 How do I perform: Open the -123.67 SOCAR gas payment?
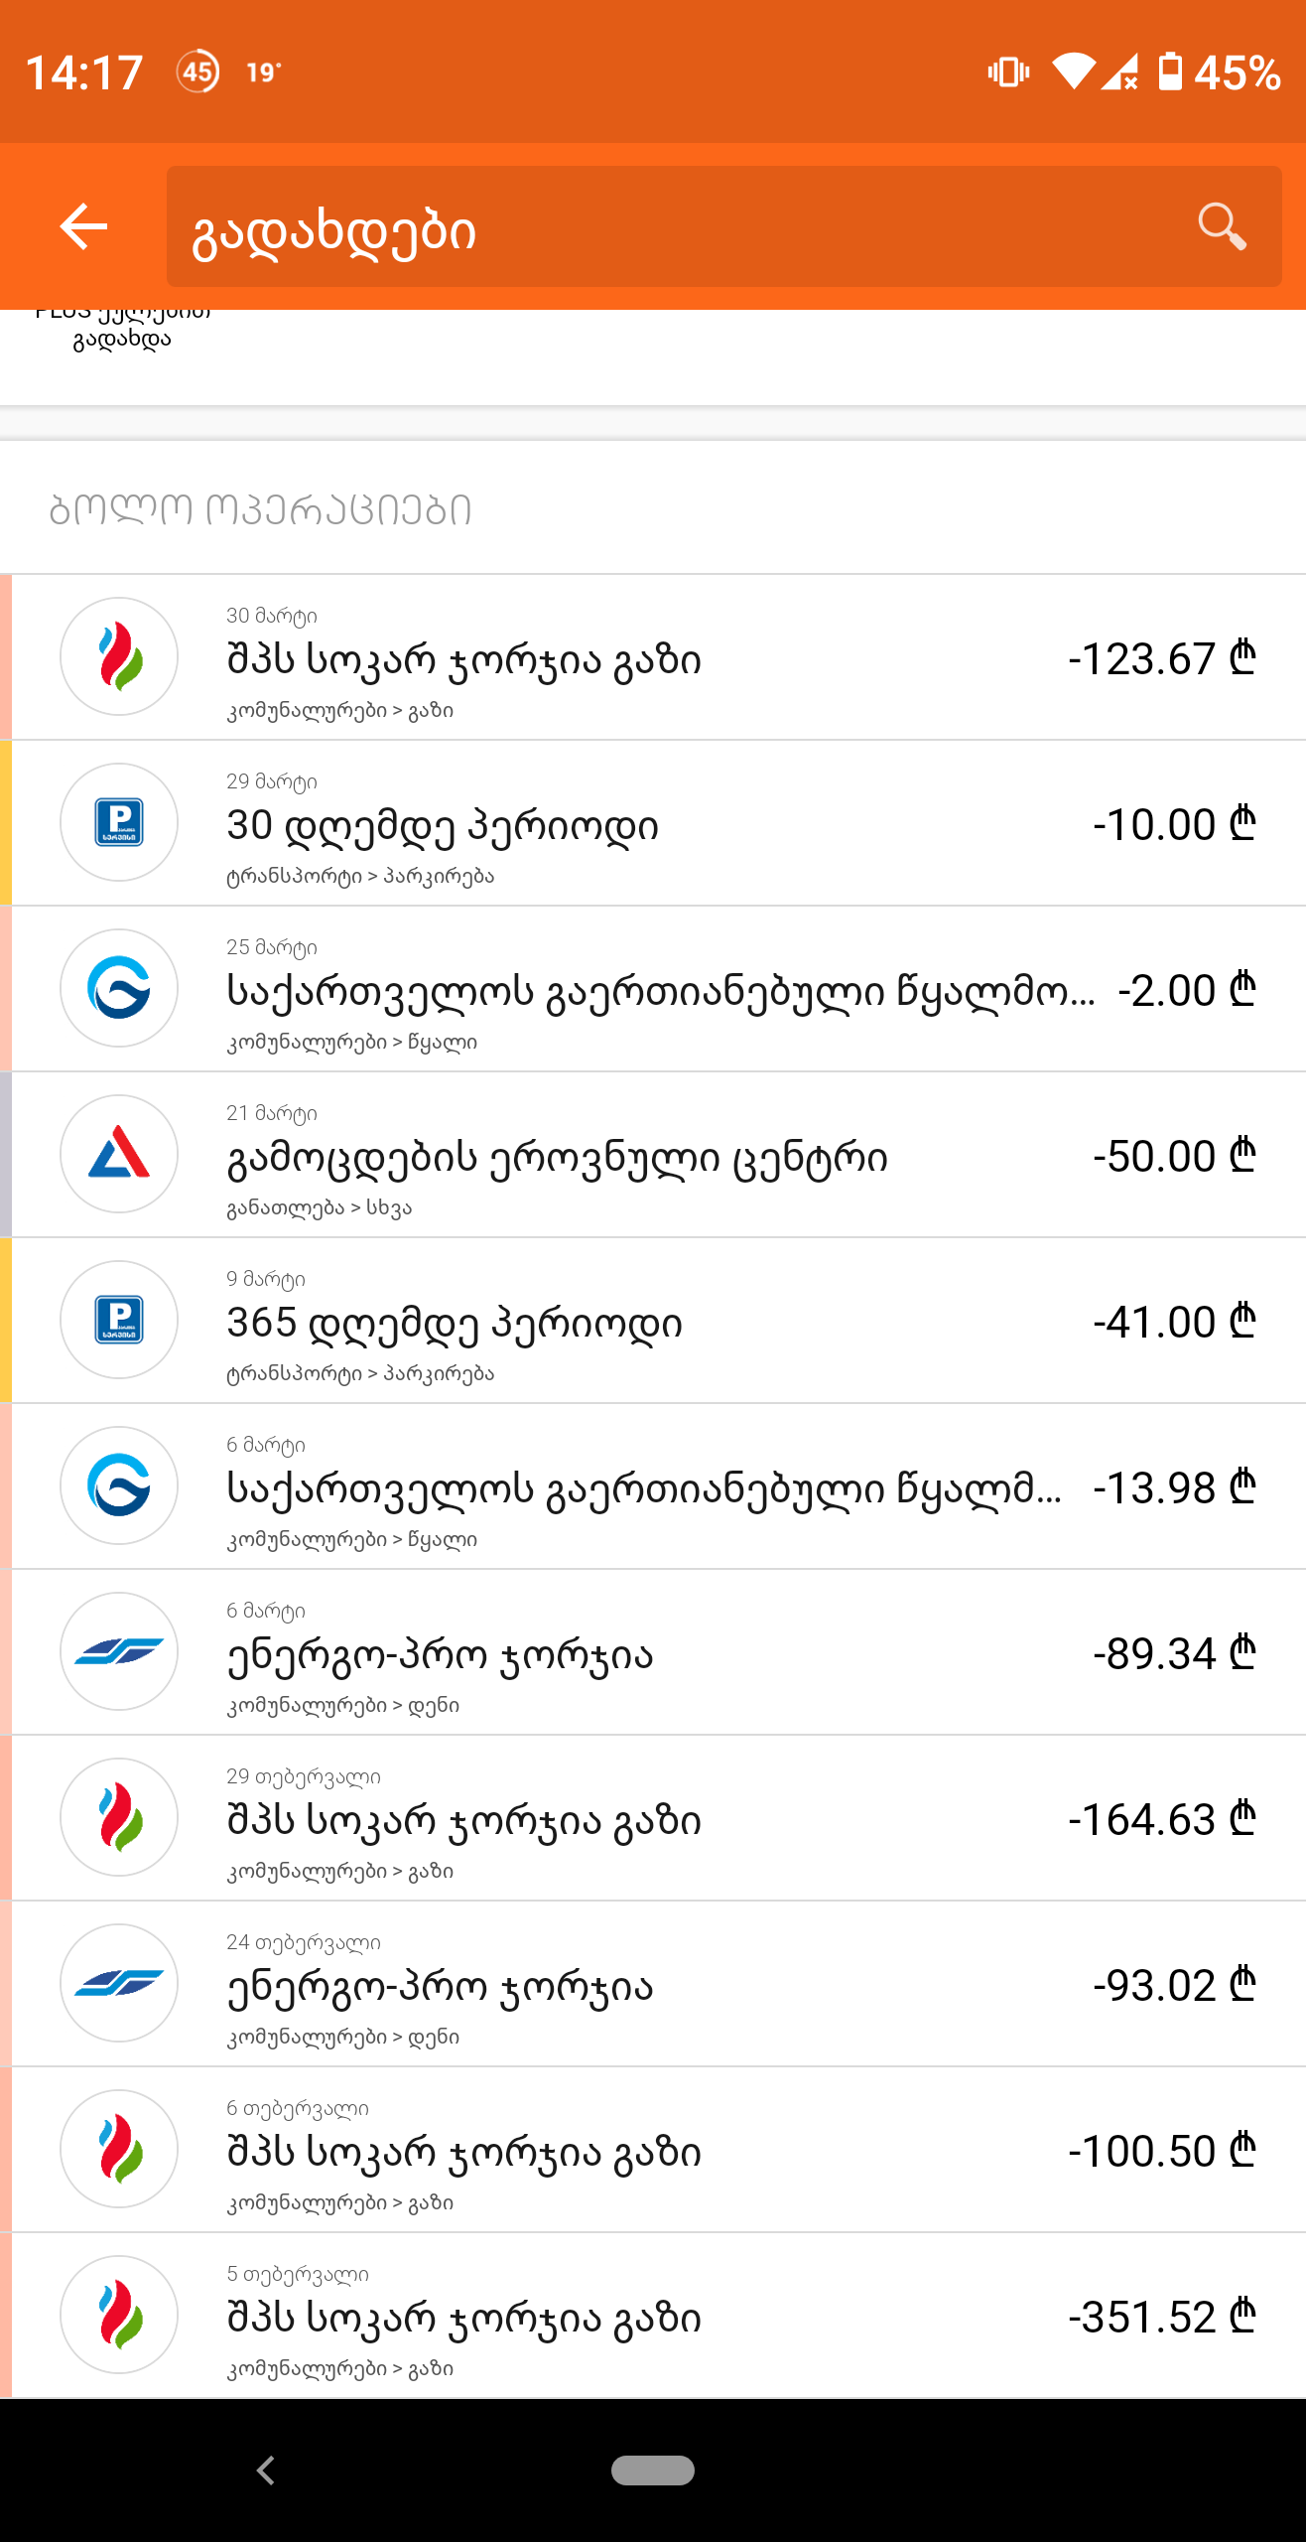695,658
